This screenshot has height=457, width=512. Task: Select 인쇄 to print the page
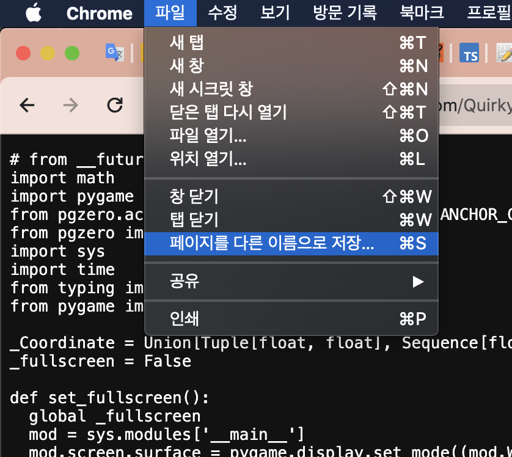point(184,318)
